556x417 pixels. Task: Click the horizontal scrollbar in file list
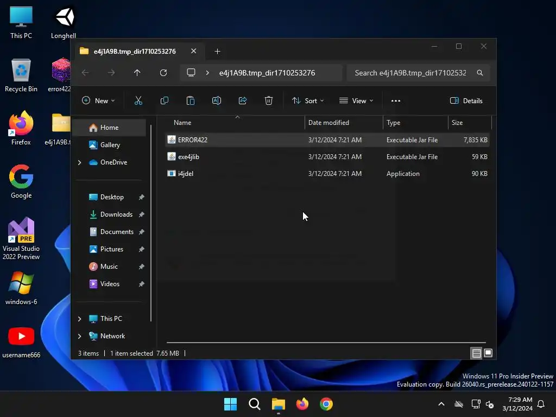pyautogui.click(x=326, y=343)
